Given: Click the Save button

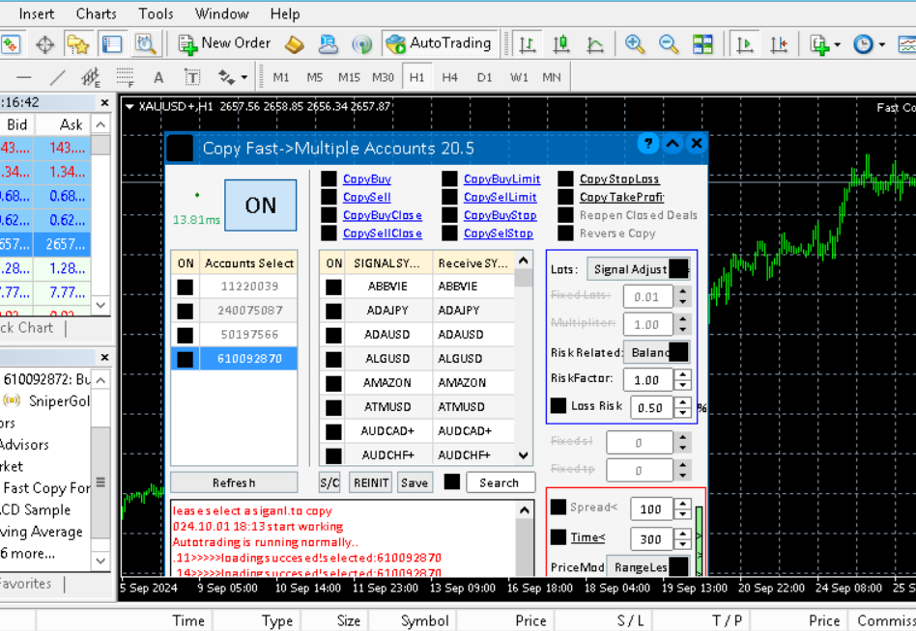Looking at the screenshot, I should (x=415, y=482).
